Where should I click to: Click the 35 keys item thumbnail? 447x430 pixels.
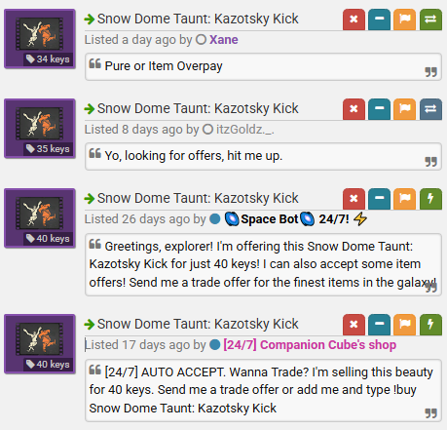[40, 129]
